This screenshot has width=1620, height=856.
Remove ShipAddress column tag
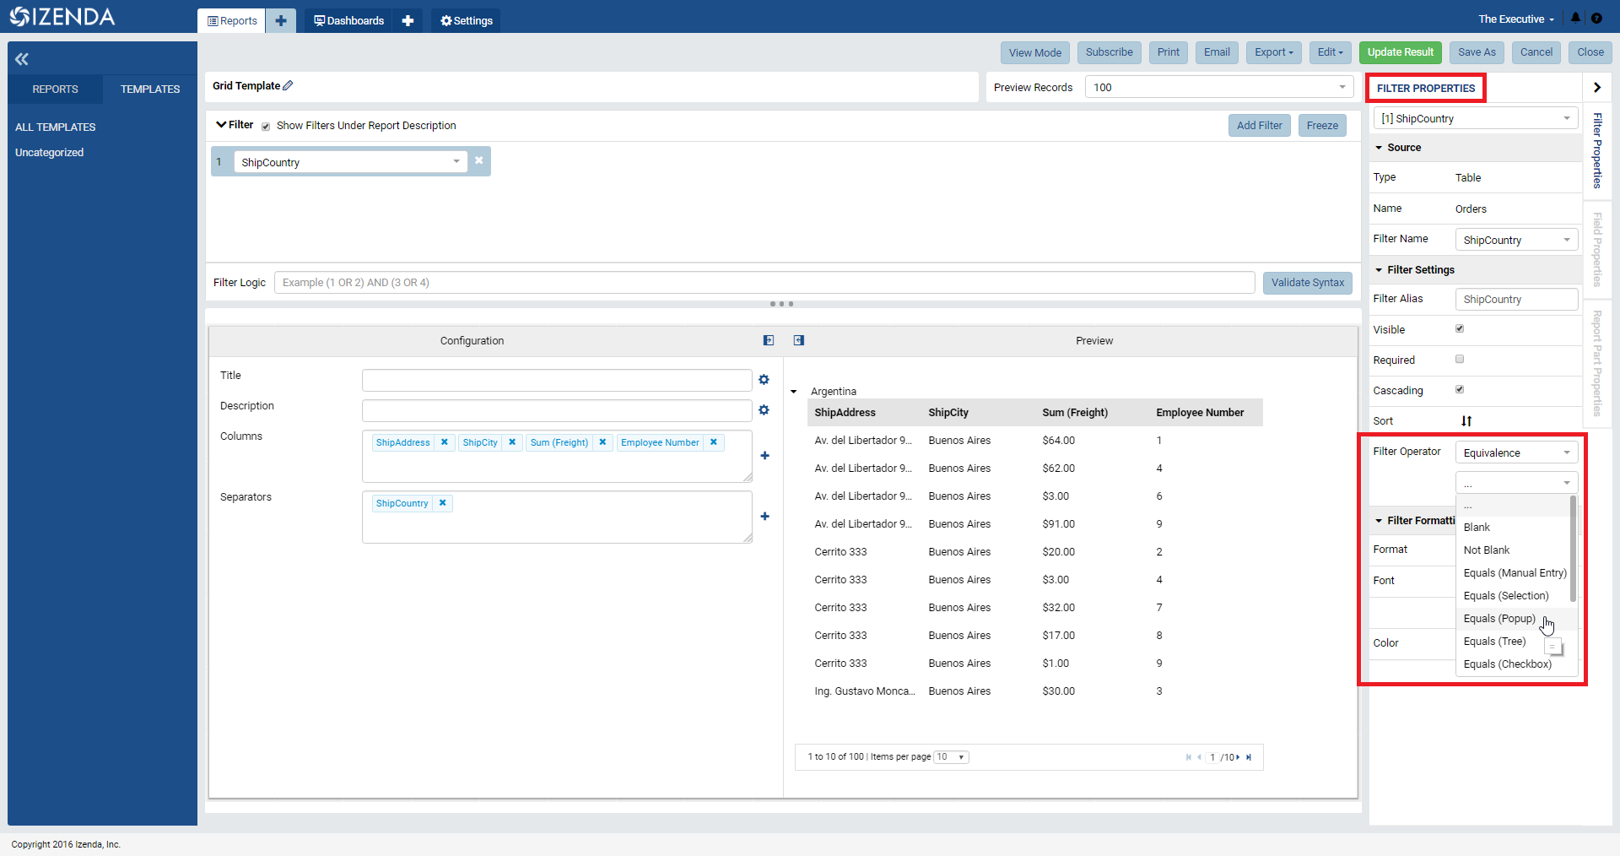click(x=445, y=442)
